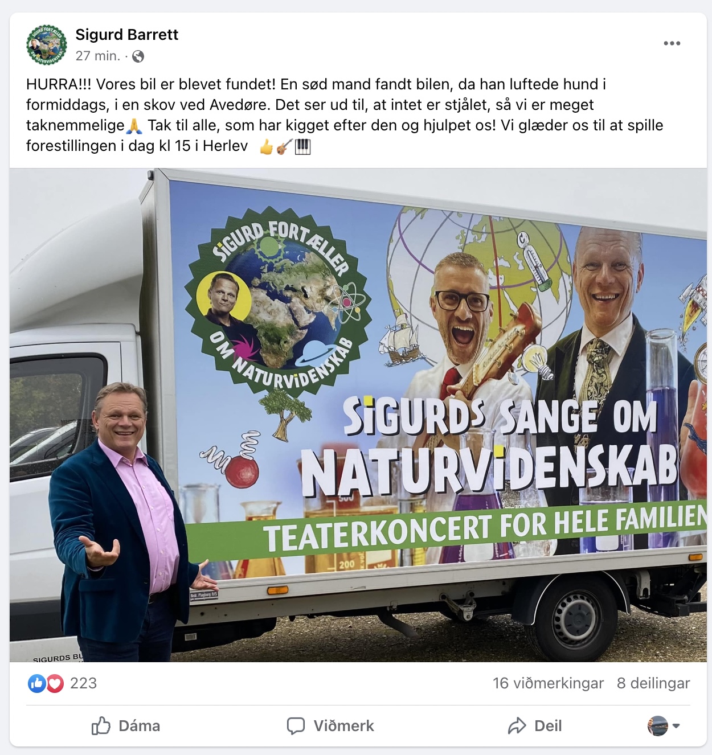Viewport: 712px width, 755px height.
Task: Expand the dropdown arrow beside small avatar
Action: tap(676, 726)
